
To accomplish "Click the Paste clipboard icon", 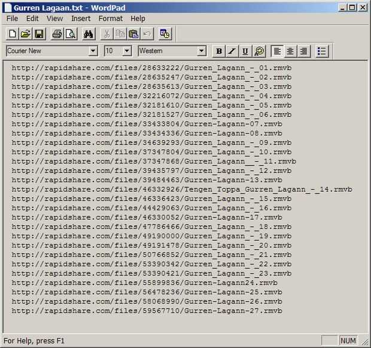I will coord(133,34).
